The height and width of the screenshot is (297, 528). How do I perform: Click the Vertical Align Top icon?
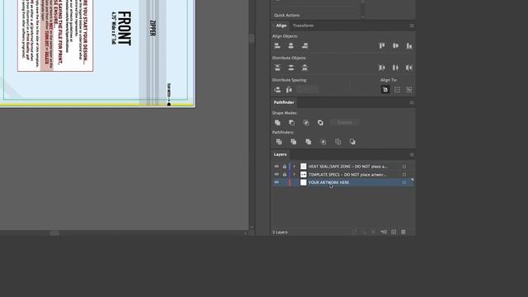381,45
